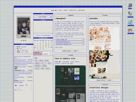Select calendar date 26

51,47
